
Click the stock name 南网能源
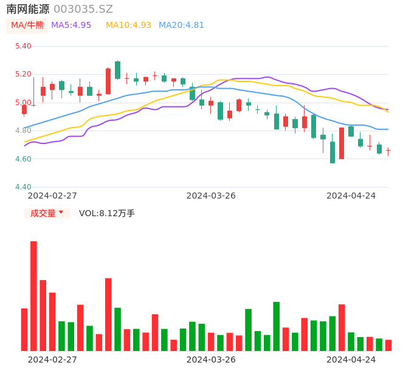[28, 9]
